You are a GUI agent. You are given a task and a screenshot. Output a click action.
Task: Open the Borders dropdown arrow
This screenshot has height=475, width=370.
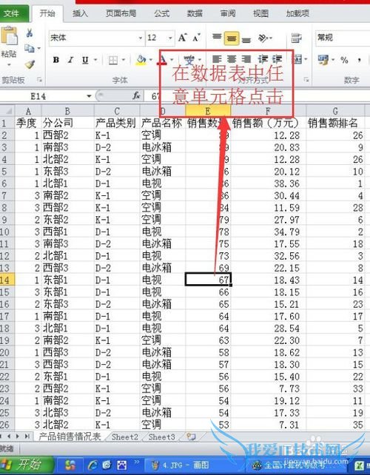[x=124, y=60]
